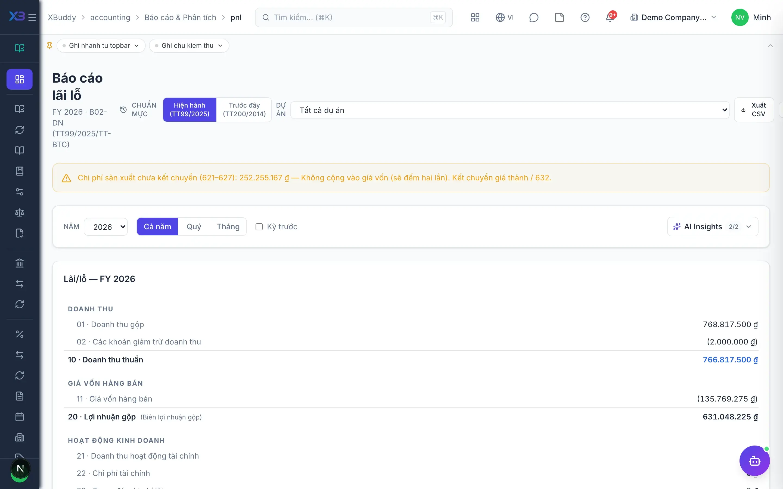
Task: Toggle the hamburger sidebar menu
Action: pos(32,17)
